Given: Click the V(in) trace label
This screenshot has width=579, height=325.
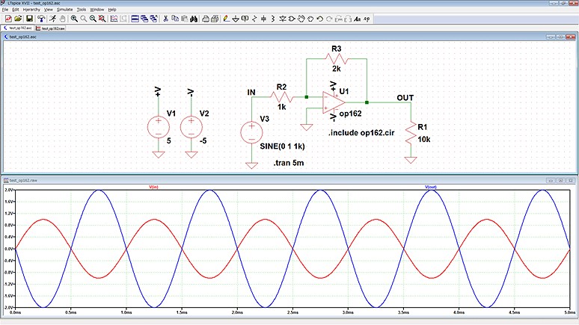Looking at the screenshot, I should point(153,187).
